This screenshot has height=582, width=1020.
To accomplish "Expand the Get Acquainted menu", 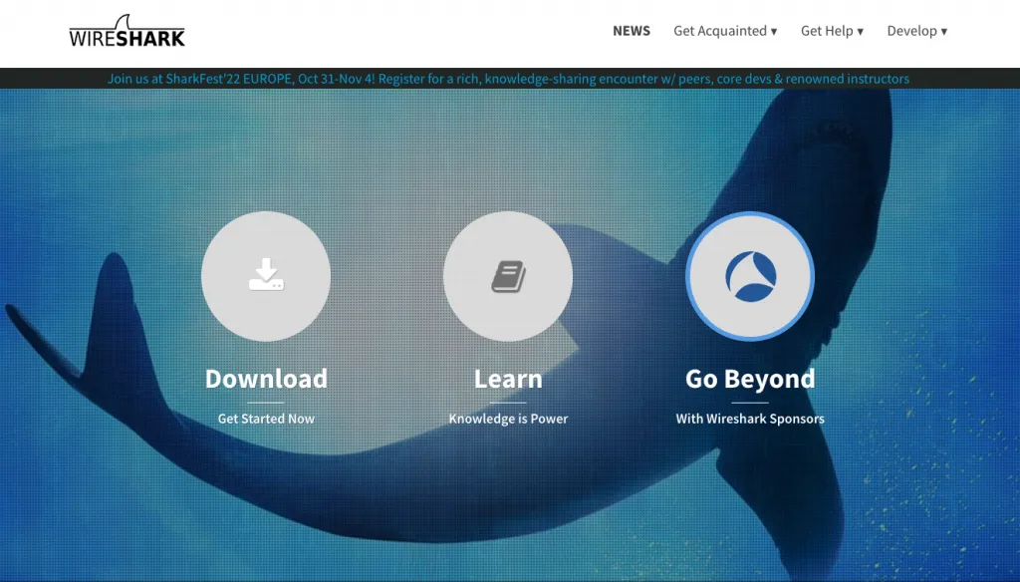I will coord(725,31).
